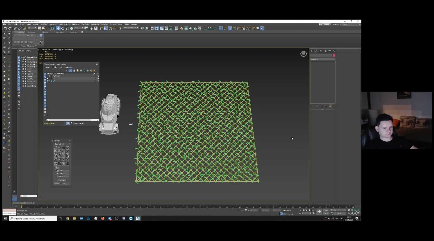Open the Graph Editors menu
This screenshot has height=241, width=434.
point(65,24)
